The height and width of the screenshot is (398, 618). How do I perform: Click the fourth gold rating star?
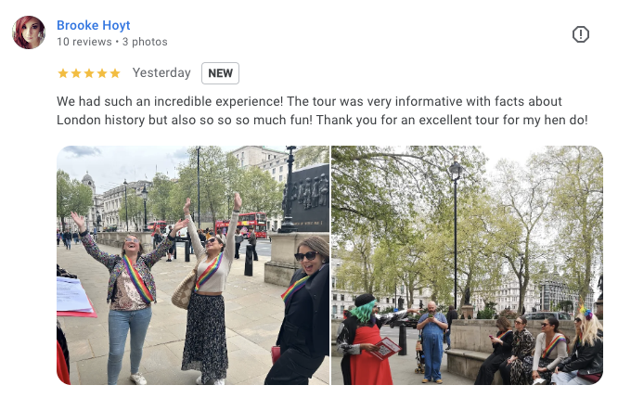coord(102,73)
